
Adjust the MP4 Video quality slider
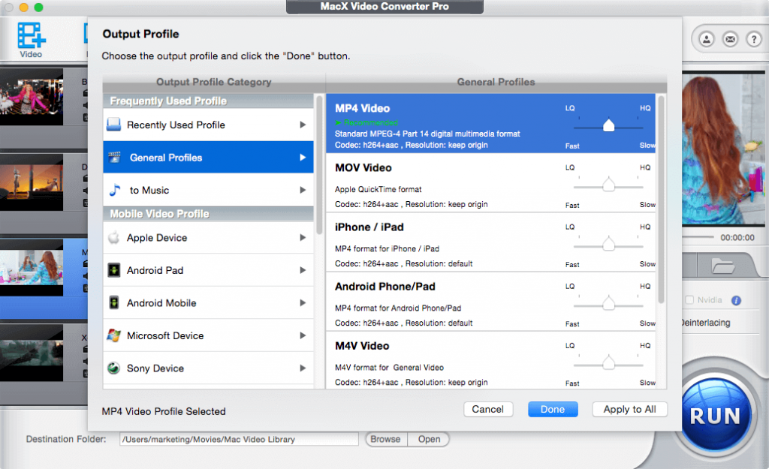[x=608, y=126]
